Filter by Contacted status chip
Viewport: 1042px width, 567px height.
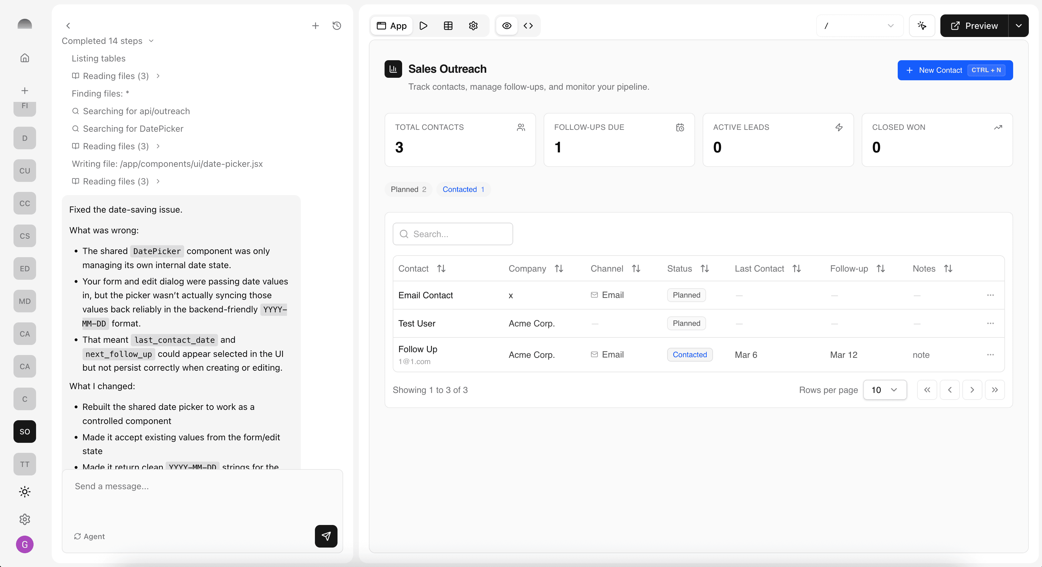click(463, 189)
